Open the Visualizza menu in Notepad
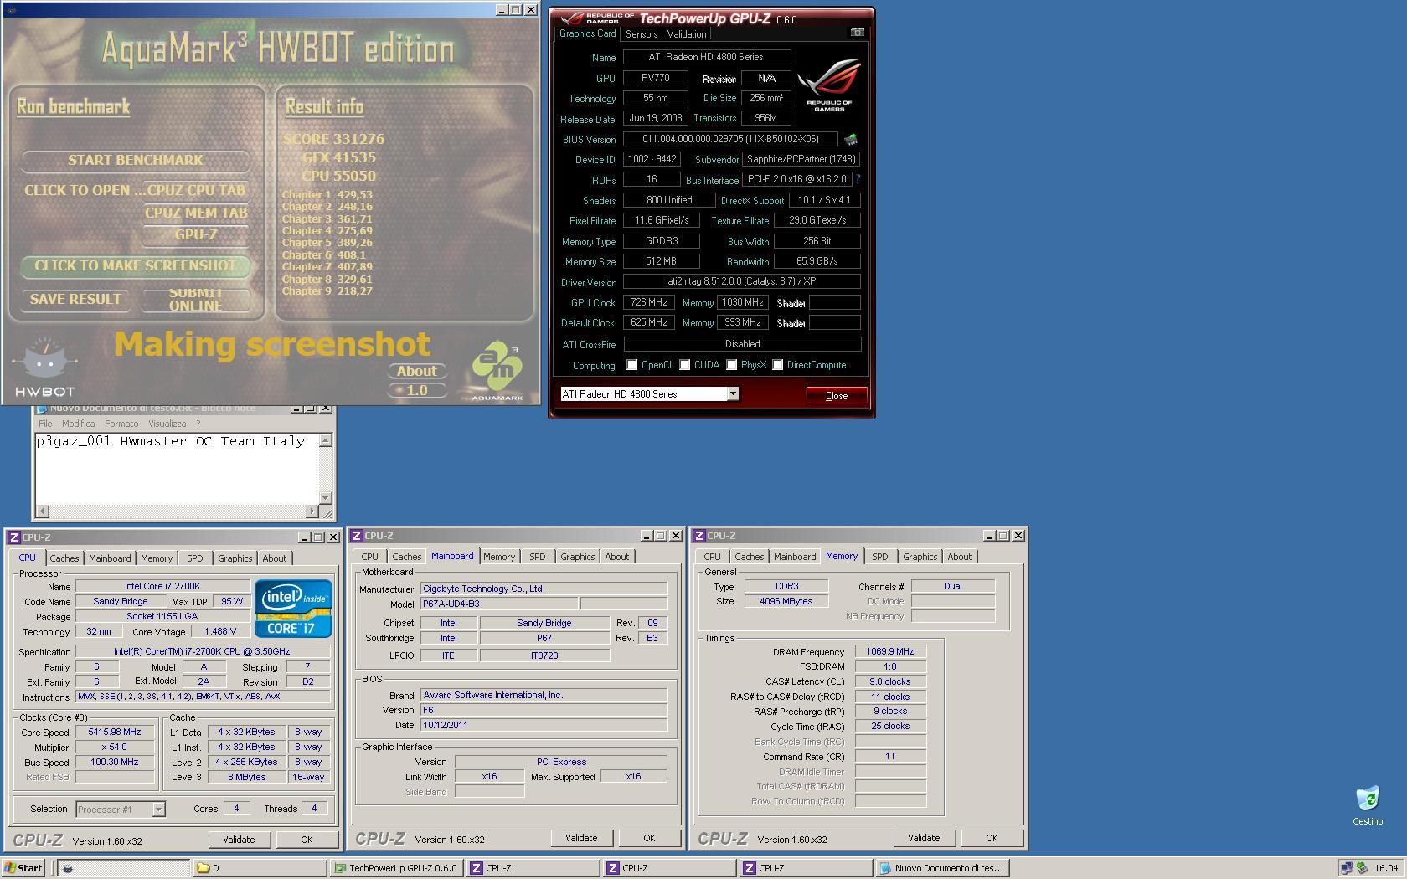 (x=167, y=424)
